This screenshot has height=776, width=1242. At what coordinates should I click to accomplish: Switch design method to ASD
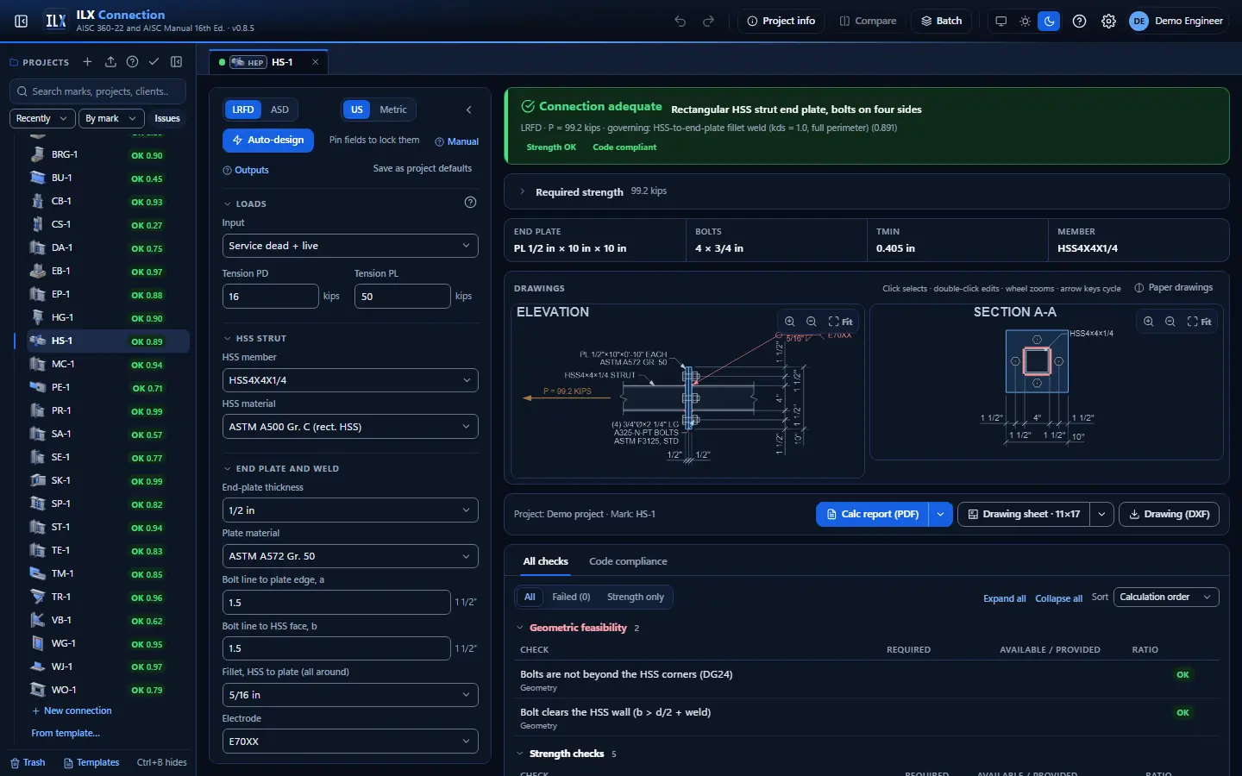coord(279,110)
